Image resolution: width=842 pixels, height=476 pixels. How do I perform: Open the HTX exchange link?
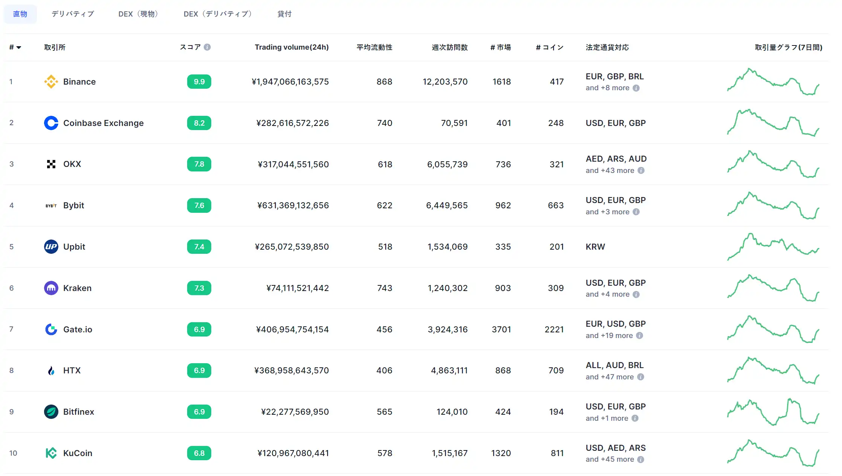[x=72, y=370]
